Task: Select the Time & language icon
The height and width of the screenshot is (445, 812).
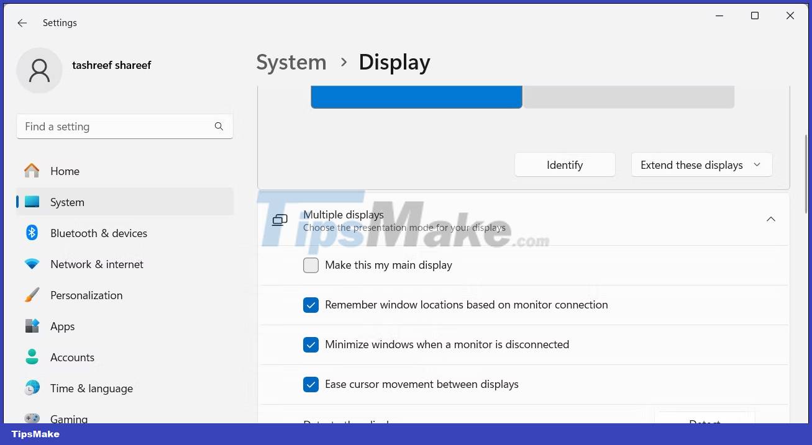Action: [x=32, y=388]
